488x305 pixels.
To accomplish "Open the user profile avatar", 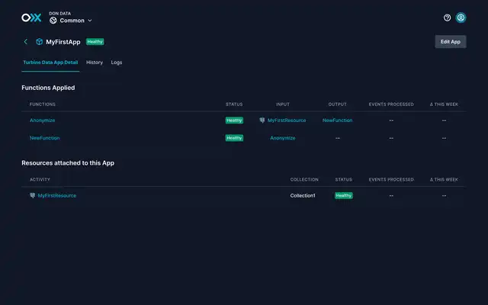I will tap(461, 18).
